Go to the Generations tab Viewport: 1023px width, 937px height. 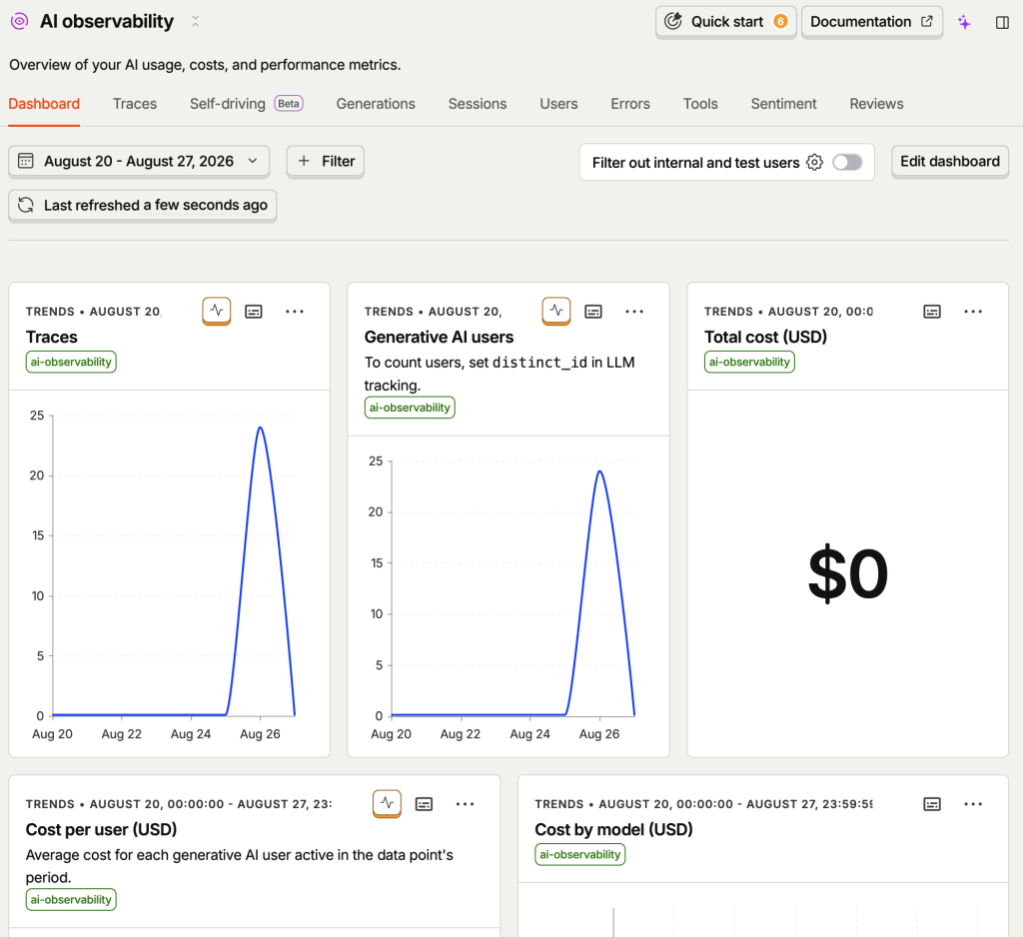(x=376, y=104)
